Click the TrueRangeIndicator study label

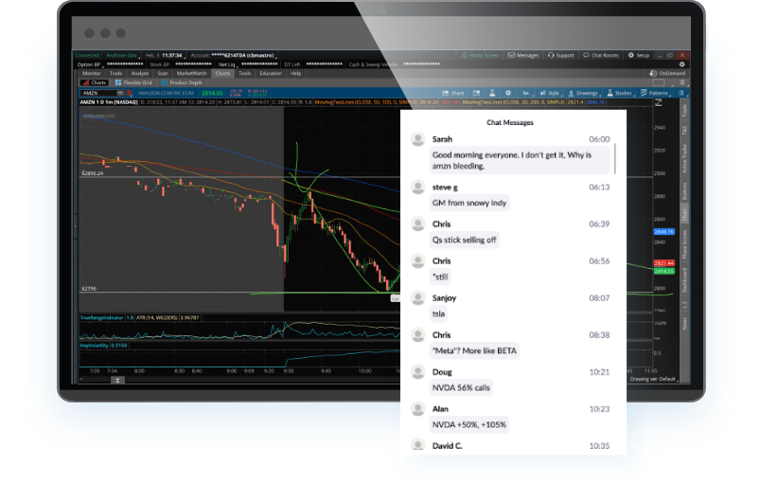[102, 317]
